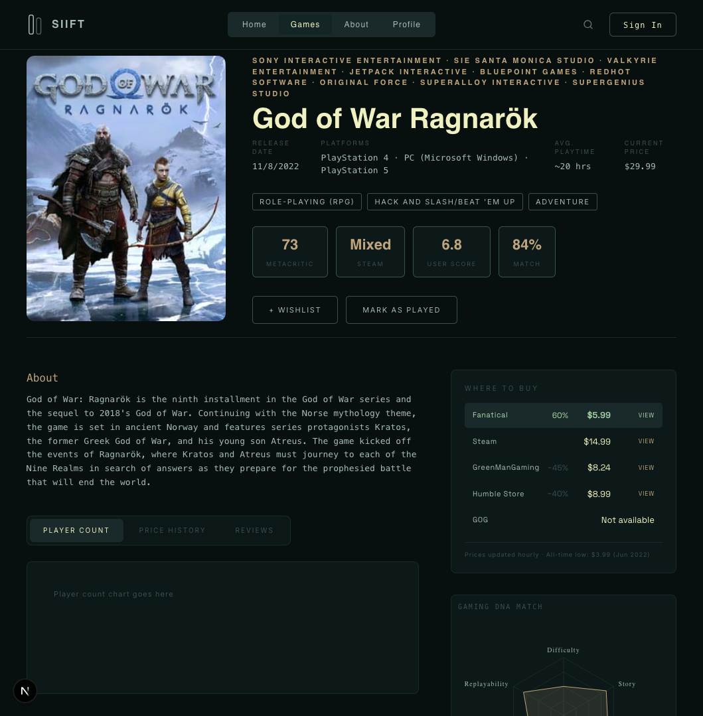The height and width of the screenshot is (716, 703).
Task: Click the GOG 'Not available' text
Action: point(627,520)
